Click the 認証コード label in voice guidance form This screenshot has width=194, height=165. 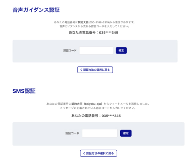(x=70, y=50)
